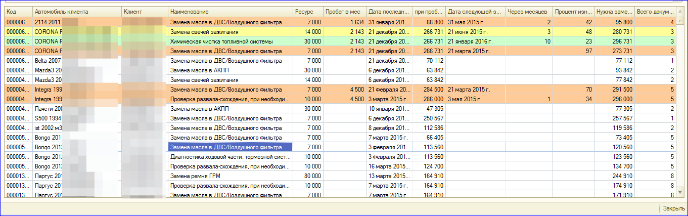Select the Замена ремня ГРМ cell
Image resolution: width=688 pixels, height=216 pixels.
(x=231, y=176)
